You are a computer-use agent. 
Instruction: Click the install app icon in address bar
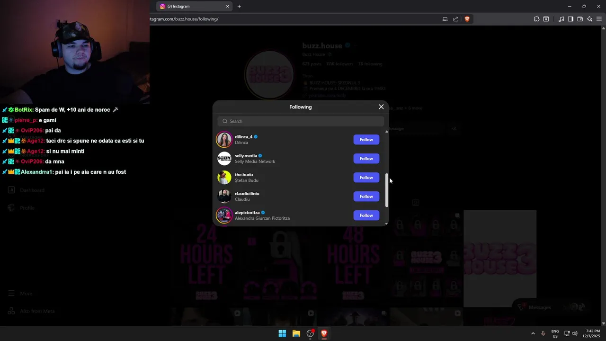[445, 19]
